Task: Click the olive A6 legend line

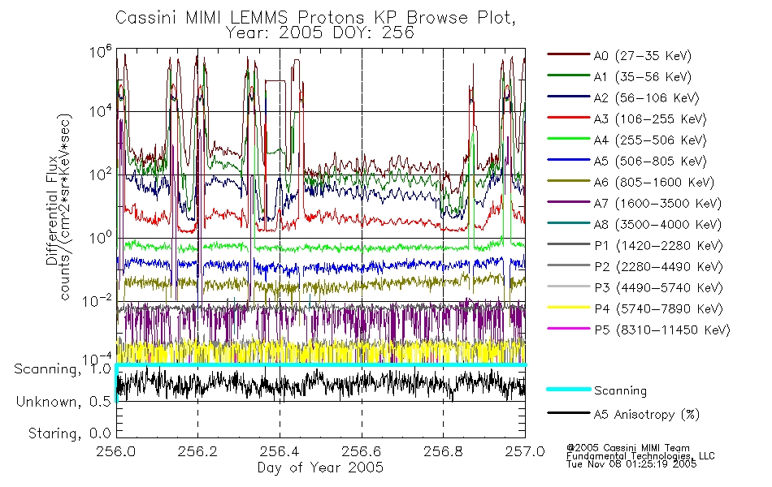Action: click(x=569, y=180)
